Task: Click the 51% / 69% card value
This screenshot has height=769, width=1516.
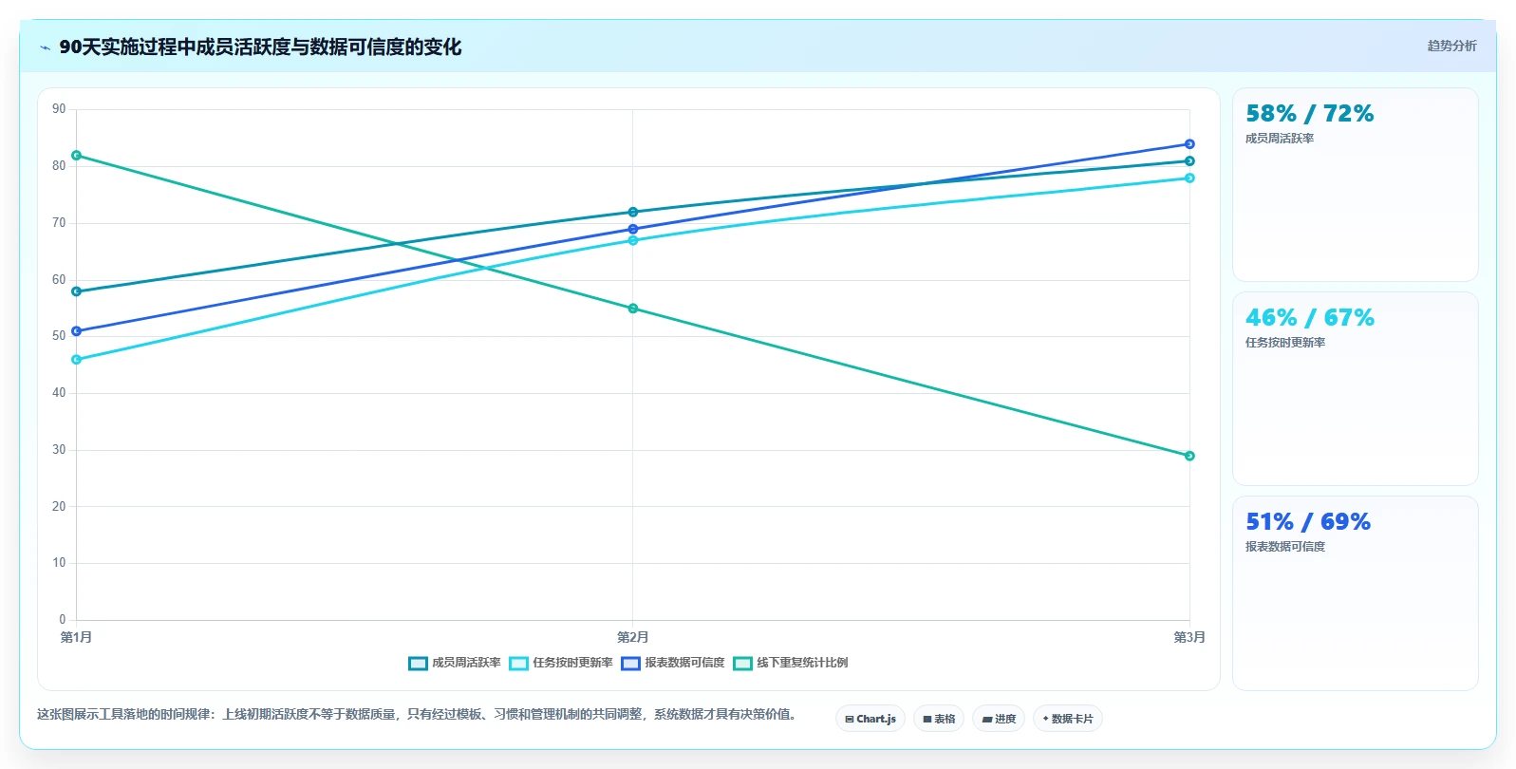Action: pyautogui.click(x=1308, y=522)
